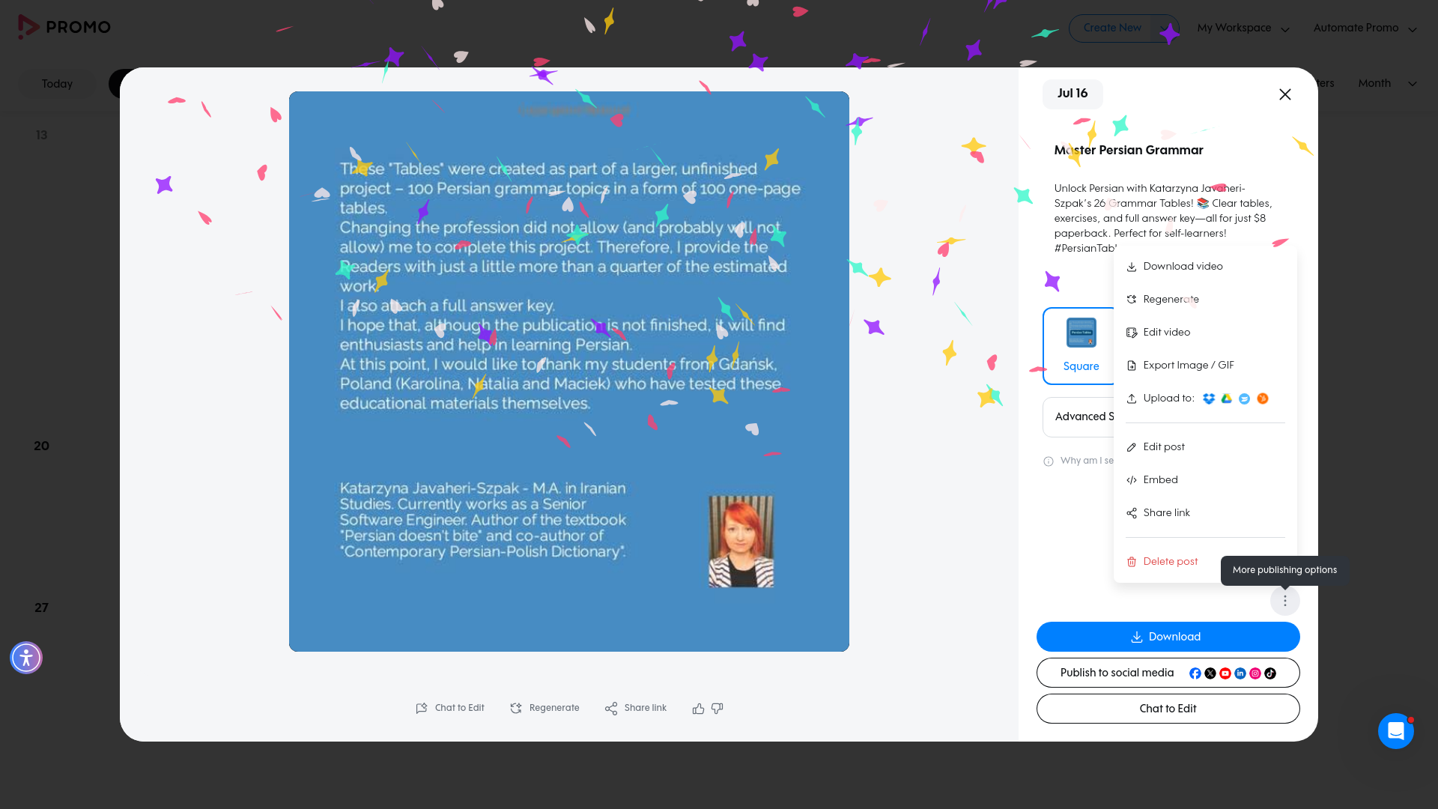Close the post preview dialog
Screen dimensions: 1438x809
(1285, 94)
